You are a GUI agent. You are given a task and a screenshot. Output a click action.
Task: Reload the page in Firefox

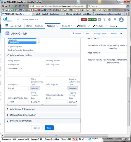23,6
